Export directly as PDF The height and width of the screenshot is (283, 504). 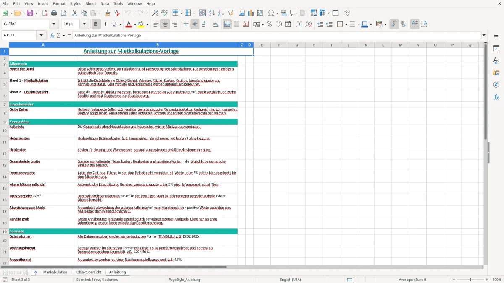coord(45,13)
